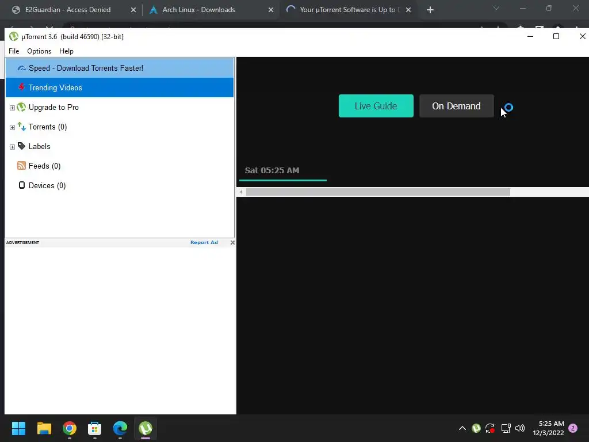Open the Windows Start menu

[x=19, y=428]
